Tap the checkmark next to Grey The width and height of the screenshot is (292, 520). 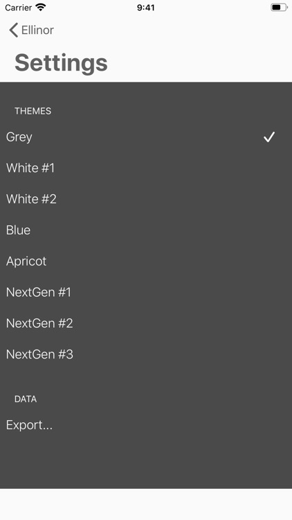269,137
